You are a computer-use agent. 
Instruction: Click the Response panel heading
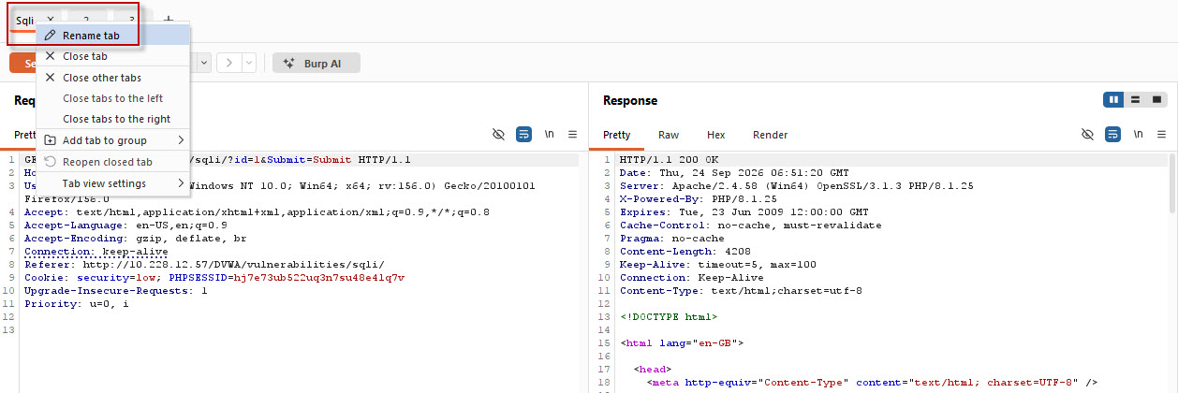630,100
